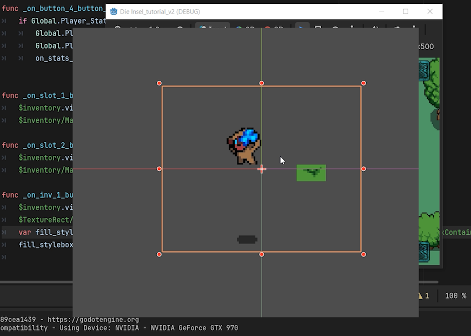Image resolution: width=471 pixels, height=336 pixels.
Task: Grab the top-left handle of the selection box
Action: (159, 83)
